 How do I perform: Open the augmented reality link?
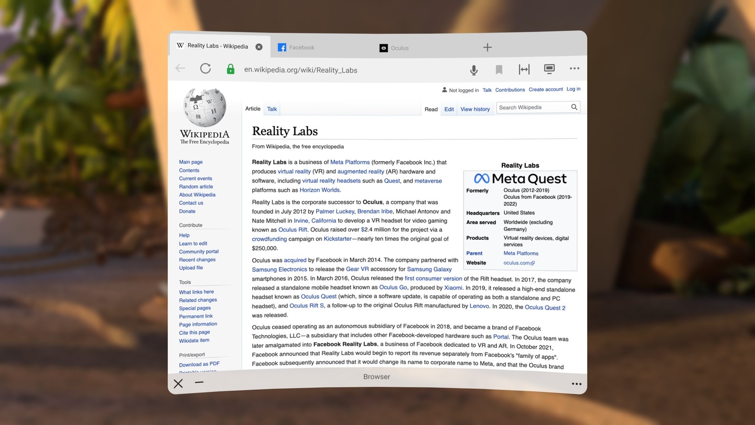361,172
